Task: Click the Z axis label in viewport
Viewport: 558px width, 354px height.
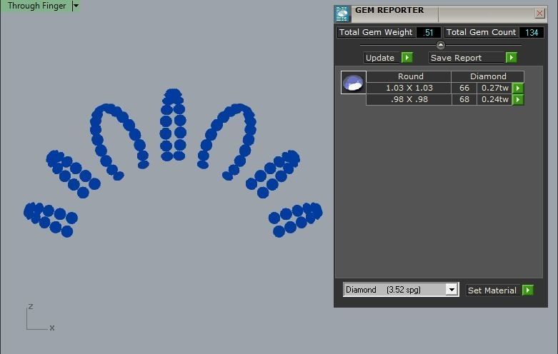Action: tap(31, 306)
